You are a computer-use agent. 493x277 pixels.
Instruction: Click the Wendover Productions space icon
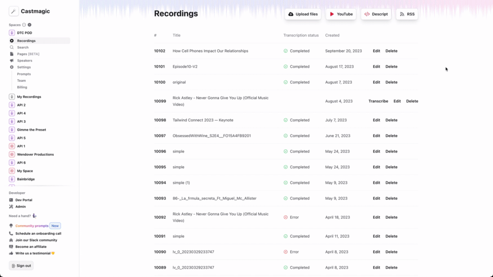click(x=12, y=154)
